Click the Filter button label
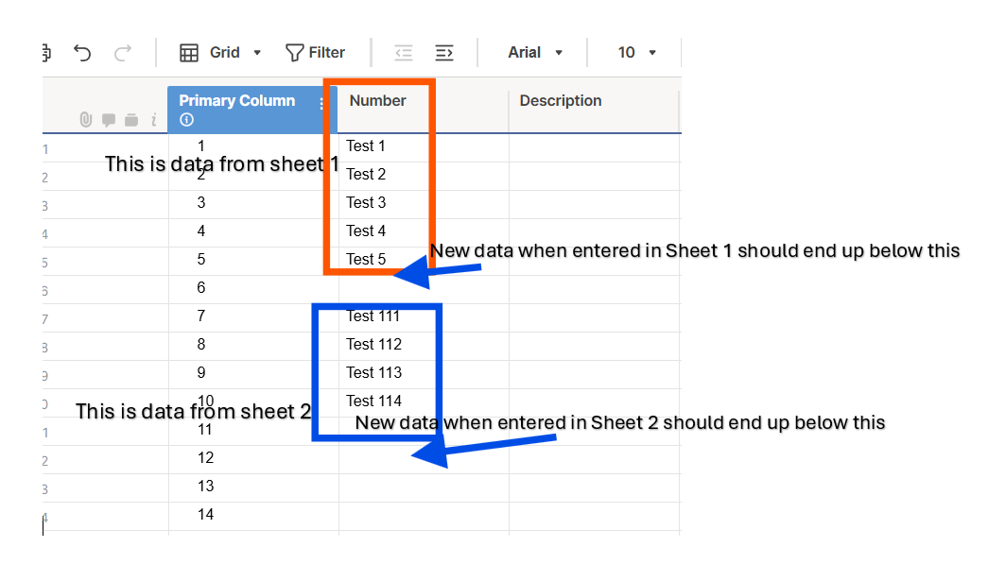This screenshot has height=581, width=988. coord(326,53)
